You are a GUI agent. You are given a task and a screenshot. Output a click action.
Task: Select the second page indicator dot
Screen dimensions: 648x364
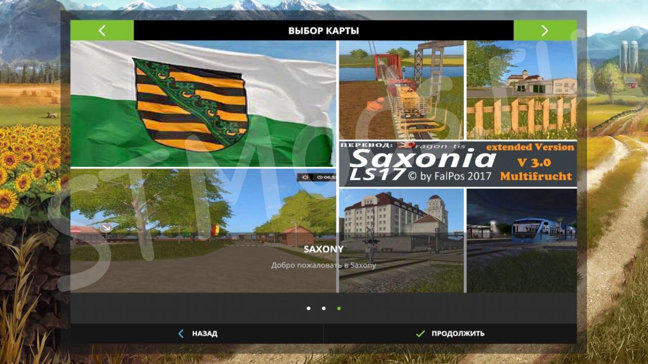(323, 308)
